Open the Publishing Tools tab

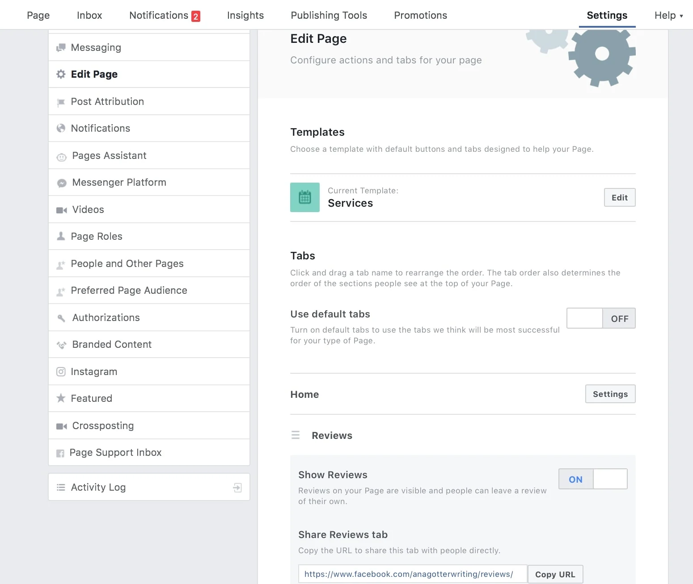pyautogui.click(x=329, y=16)
